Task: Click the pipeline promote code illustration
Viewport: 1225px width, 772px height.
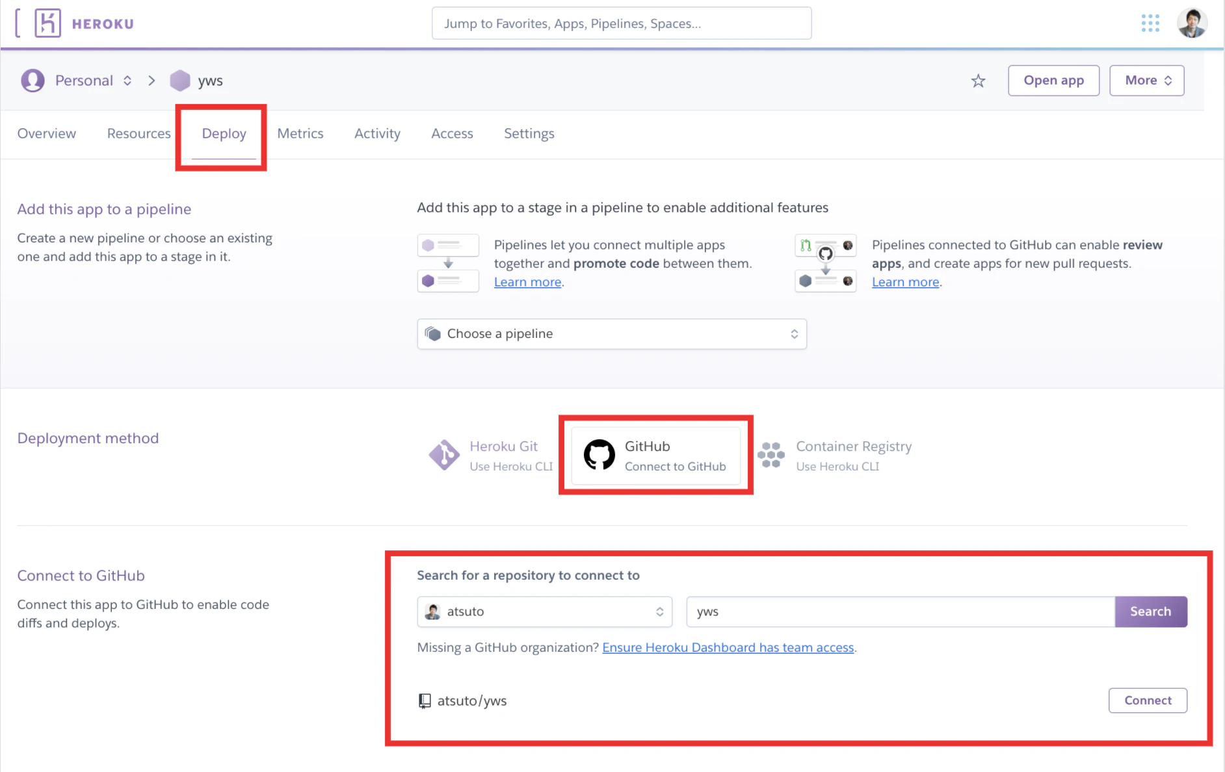Action: pos(448,263)
